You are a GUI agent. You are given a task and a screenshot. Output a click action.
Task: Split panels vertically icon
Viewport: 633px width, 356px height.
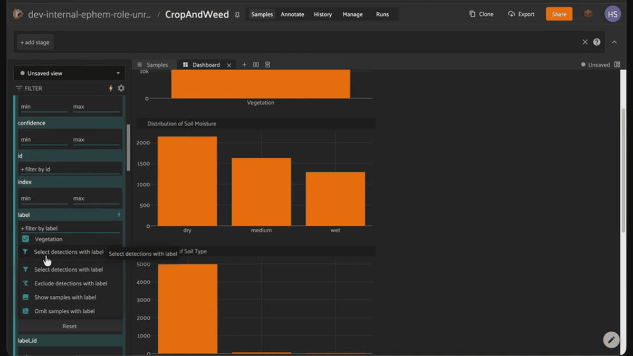click(x=267, y=65)
